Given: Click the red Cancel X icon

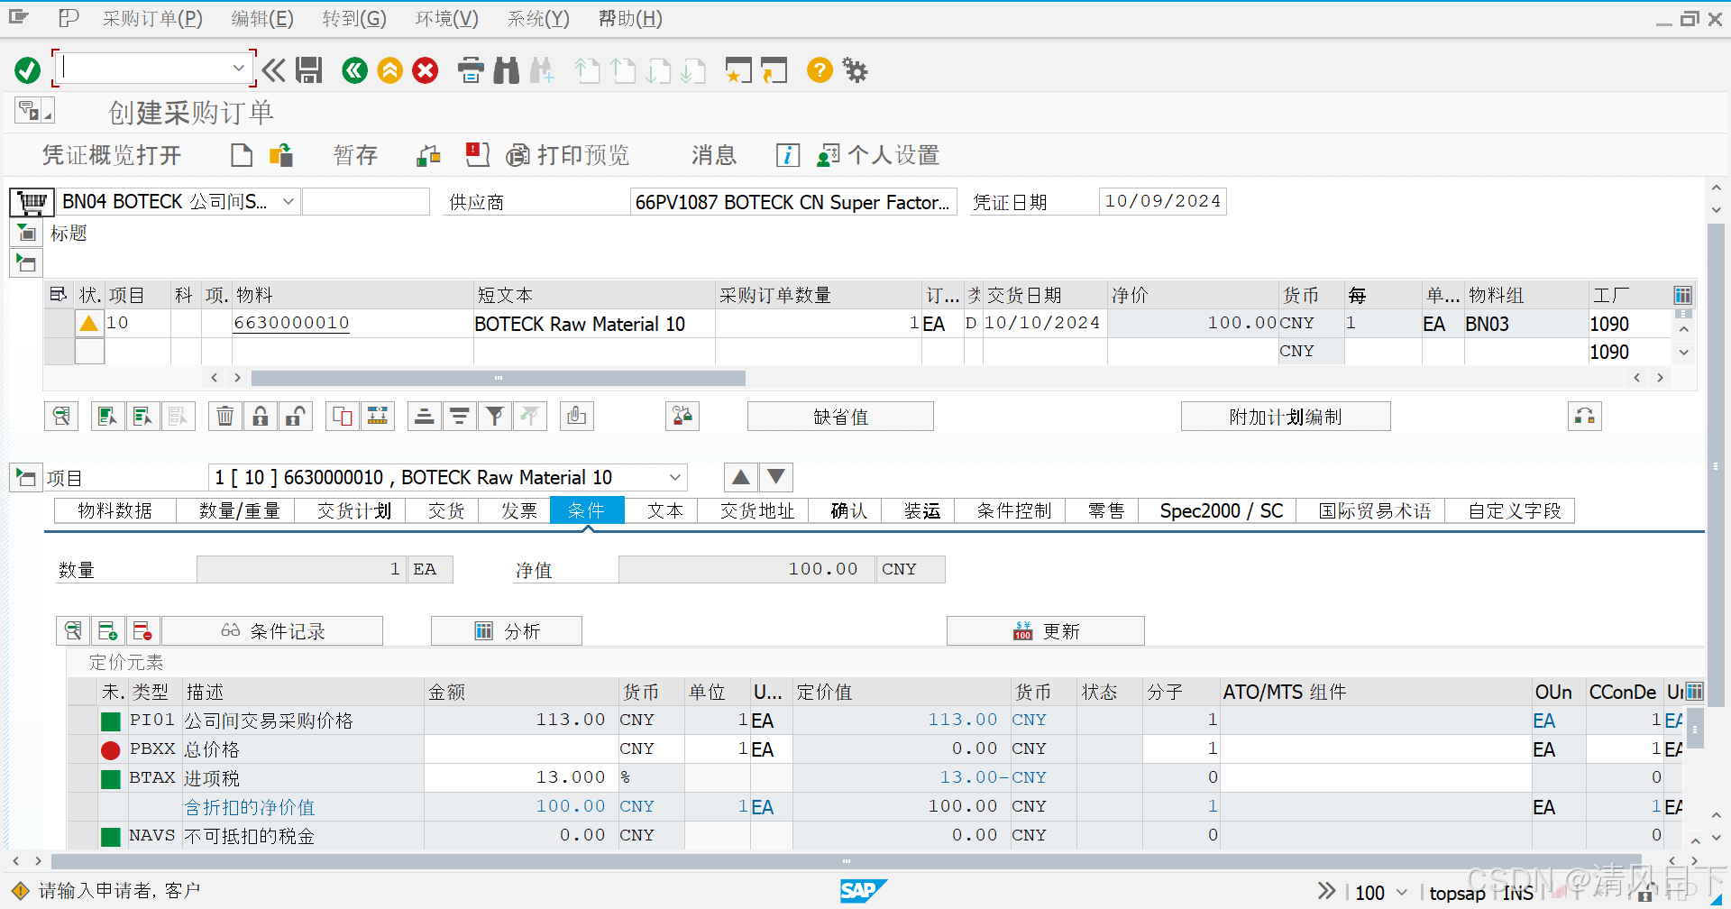Looking at the screenshot, I should 426,70.
